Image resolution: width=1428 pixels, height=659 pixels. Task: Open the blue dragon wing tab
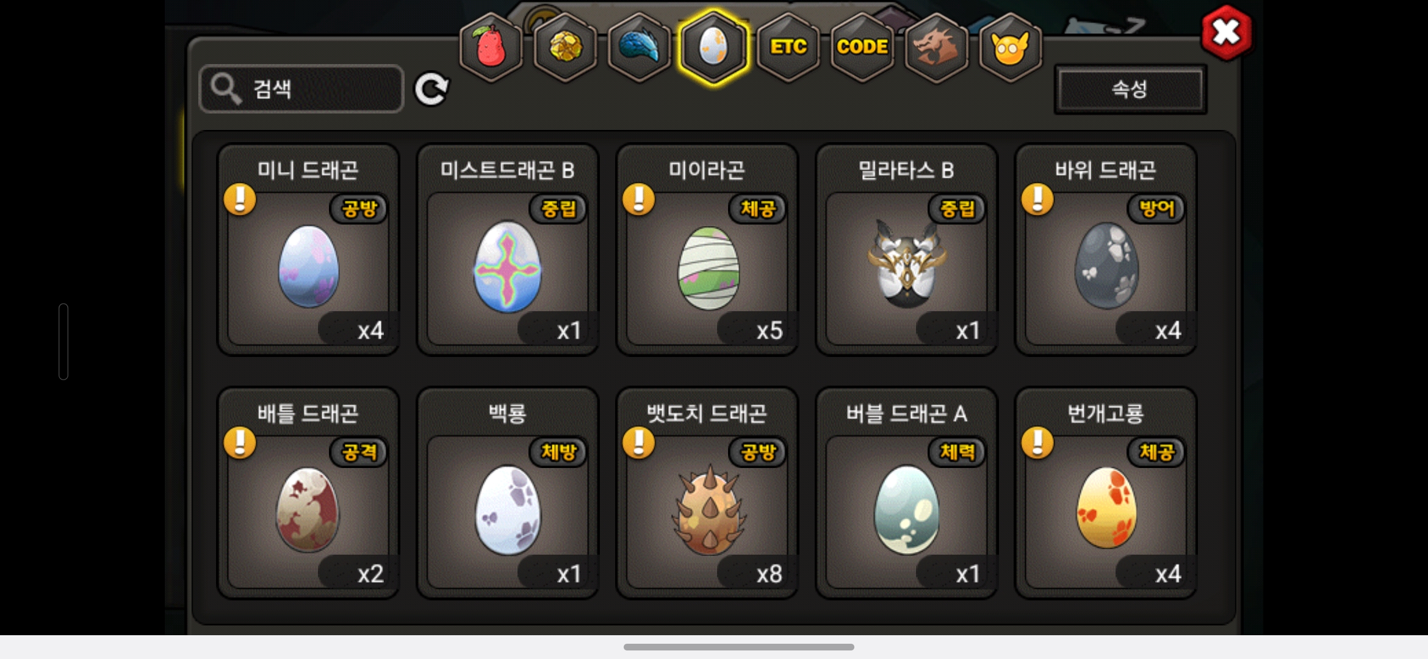tap(640, 48)
